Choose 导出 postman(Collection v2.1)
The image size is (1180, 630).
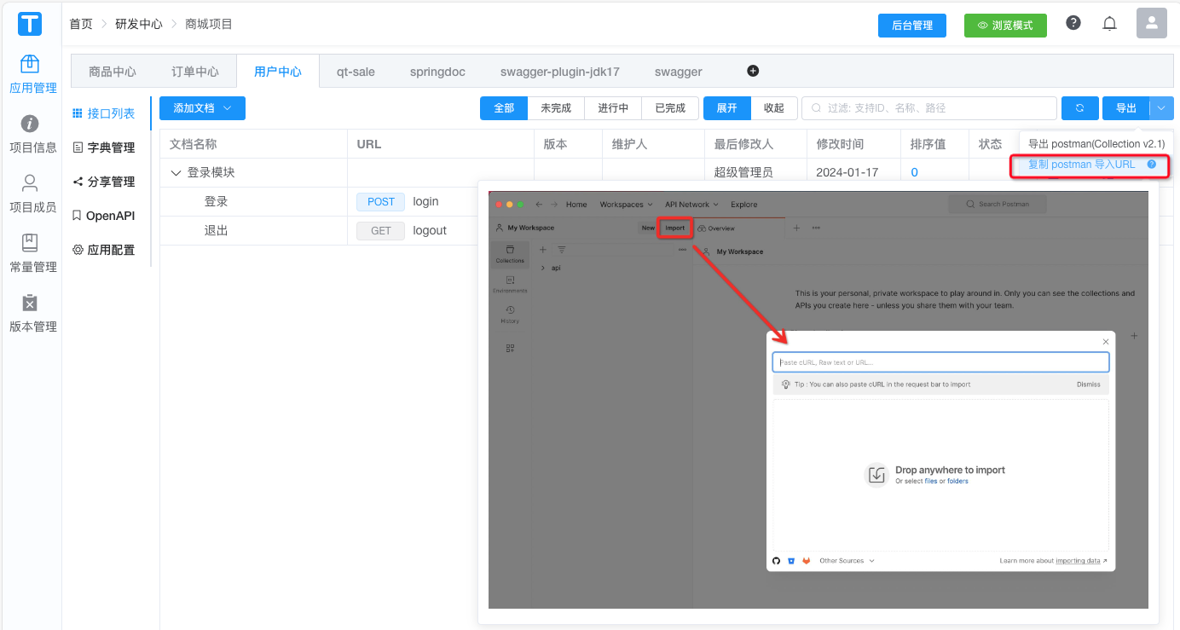point(1096,144)
